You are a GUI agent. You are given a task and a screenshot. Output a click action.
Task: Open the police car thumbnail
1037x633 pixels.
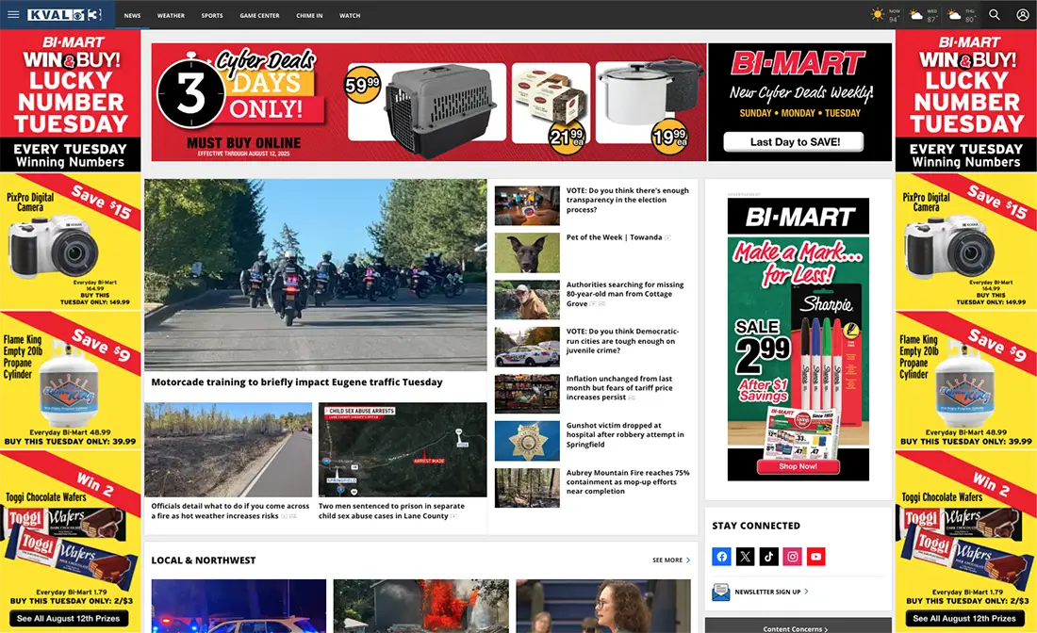tap(527, 347)
